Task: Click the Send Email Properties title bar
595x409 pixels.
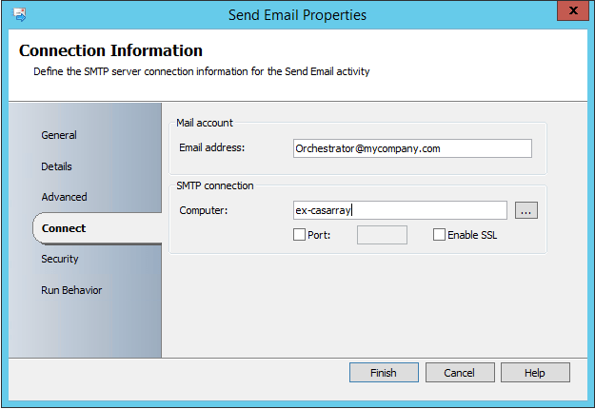Action: click(297, 14)
